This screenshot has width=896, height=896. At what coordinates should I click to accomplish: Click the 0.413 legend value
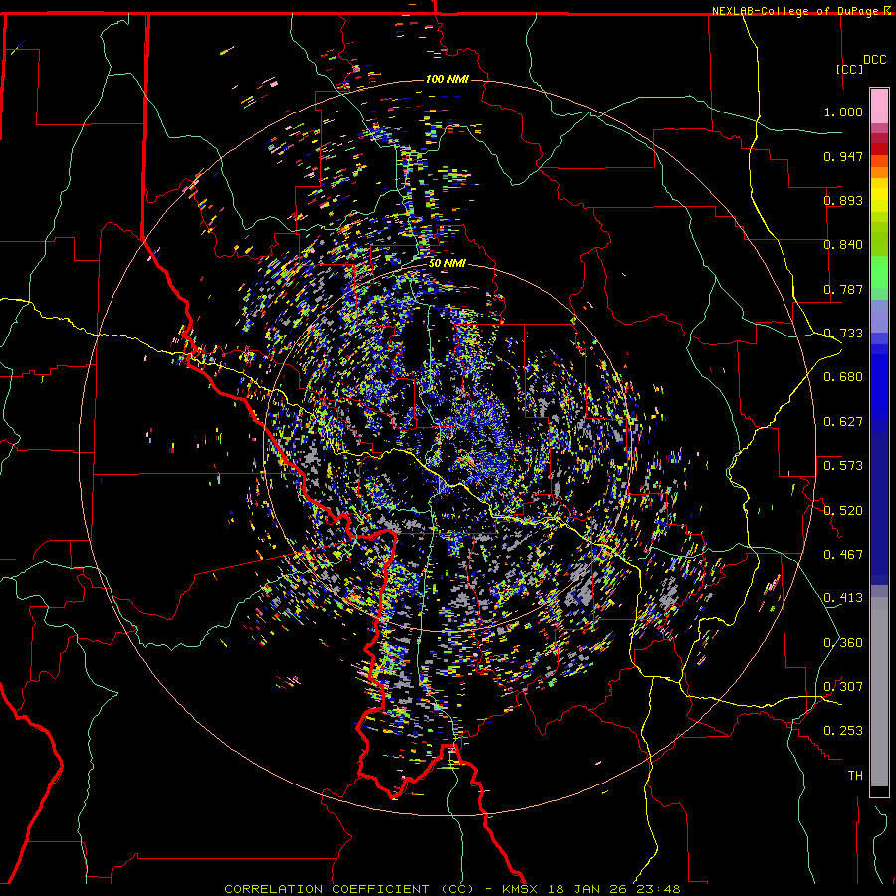[x=843, y=598]
